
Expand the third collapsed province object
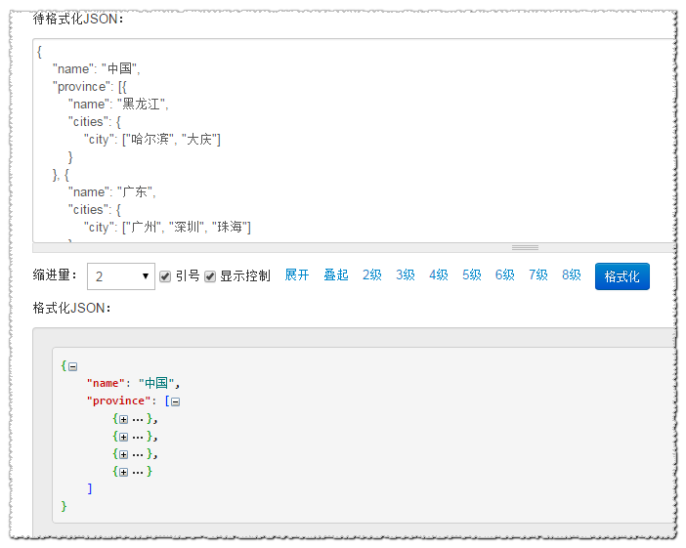(x=124, y=454)
